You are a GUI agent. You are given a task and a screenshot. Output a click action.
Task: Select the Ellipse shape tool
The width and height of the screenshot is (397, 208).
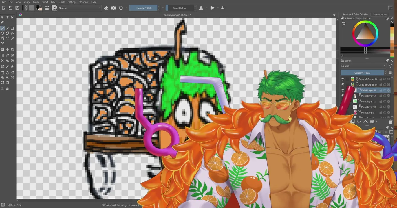[2, 33]
